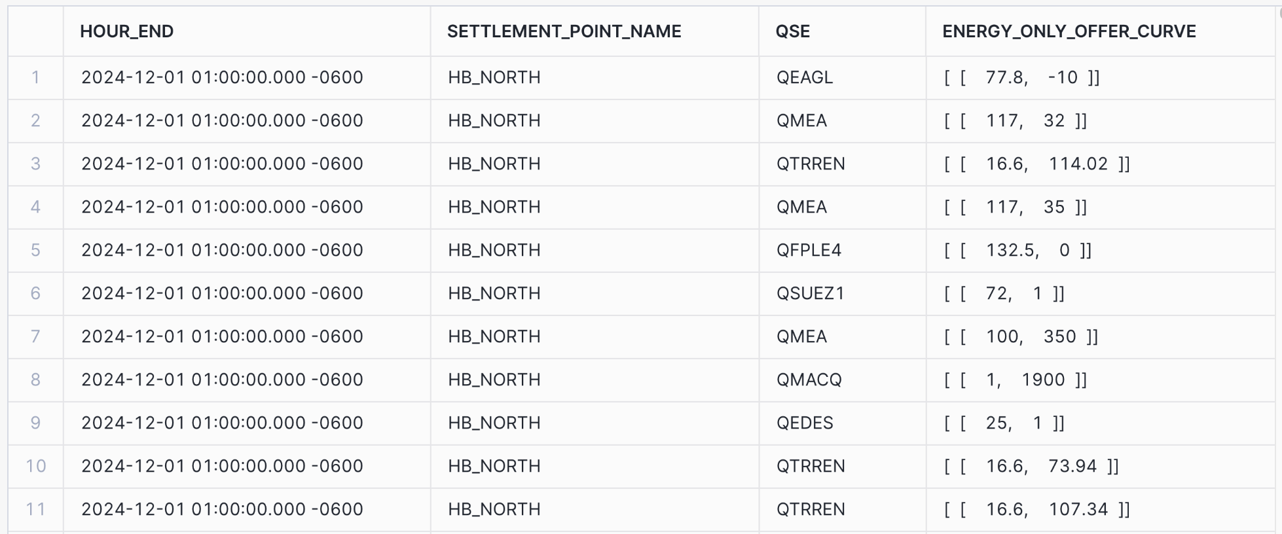Select row number 3

point(35,164)
